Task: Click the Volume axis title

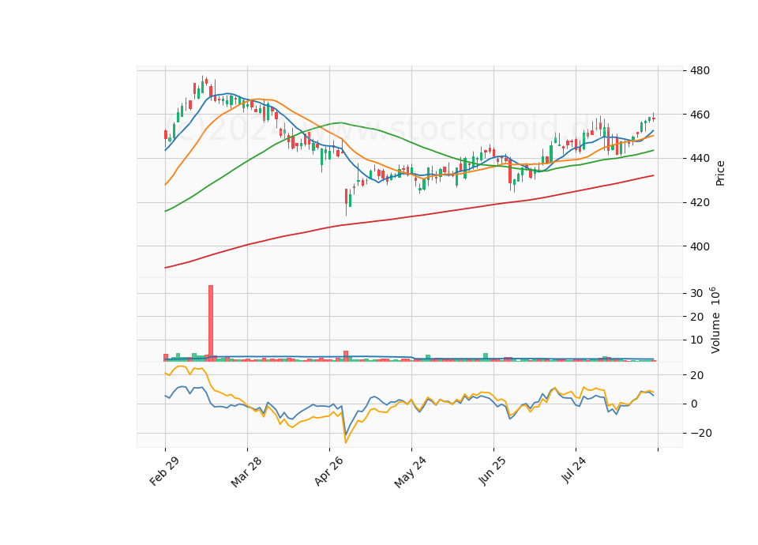Action: point(715,321)
